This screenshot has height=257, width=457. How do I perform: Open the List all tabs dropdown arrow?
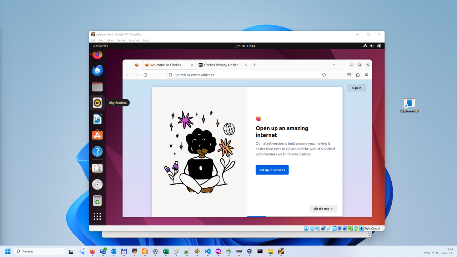[x=334, y=65]
